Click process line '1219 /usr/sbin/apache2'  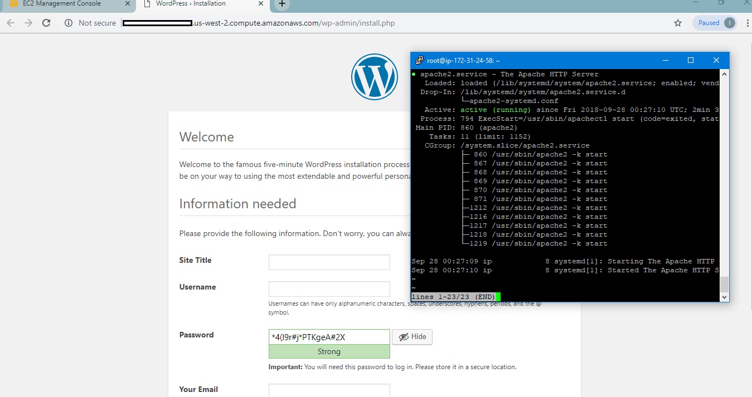(x=538, y=243)
